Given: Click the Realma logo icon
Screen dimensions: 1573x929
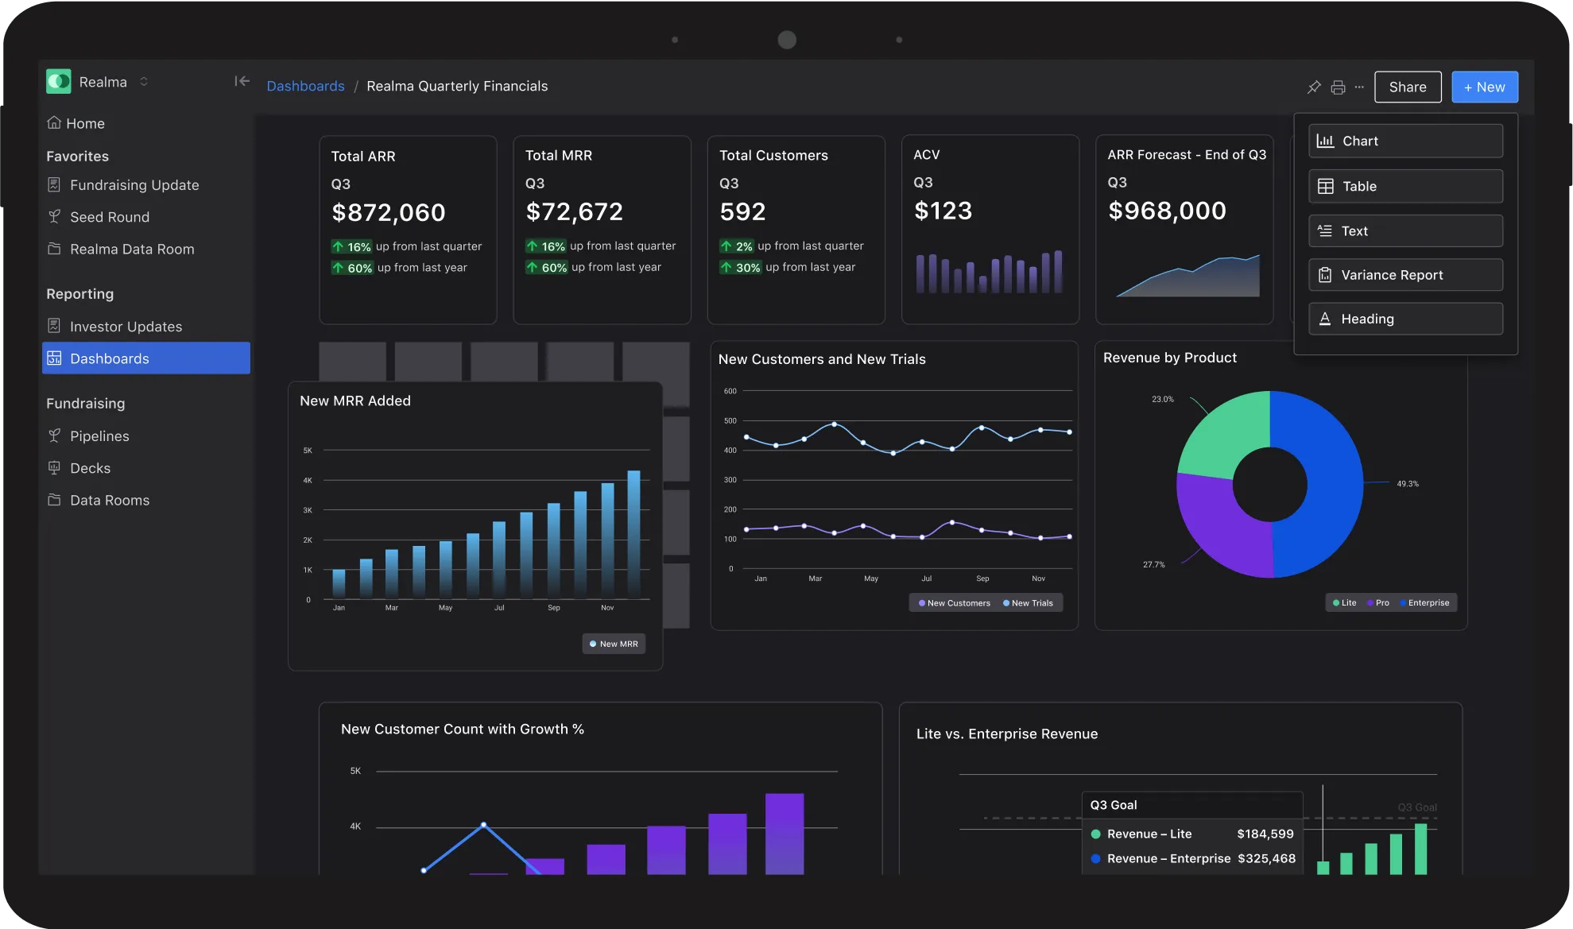Looking at the screenshot, I should tap(59, 82).
